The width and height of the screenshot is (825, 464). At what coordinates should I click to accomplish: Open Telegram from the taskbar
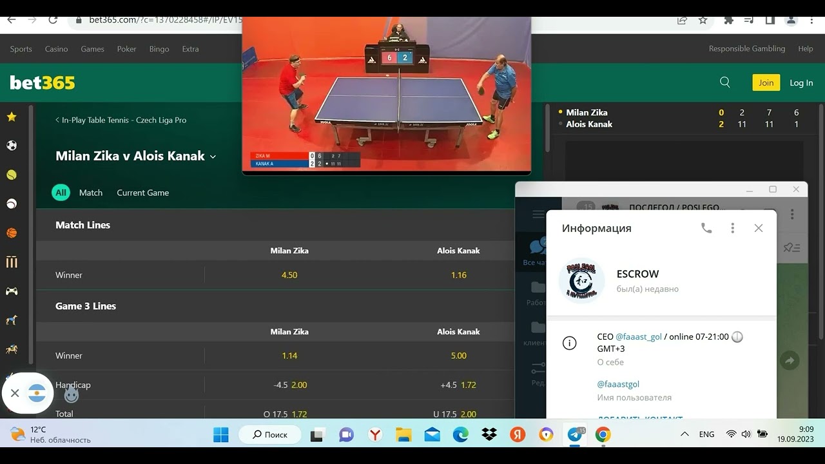click(x=575, y=435)
